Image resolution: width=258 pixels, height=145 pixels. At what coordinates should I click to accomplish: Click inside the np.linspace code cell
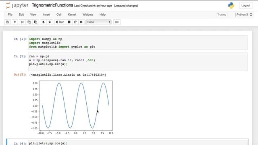tap(137, 62)
